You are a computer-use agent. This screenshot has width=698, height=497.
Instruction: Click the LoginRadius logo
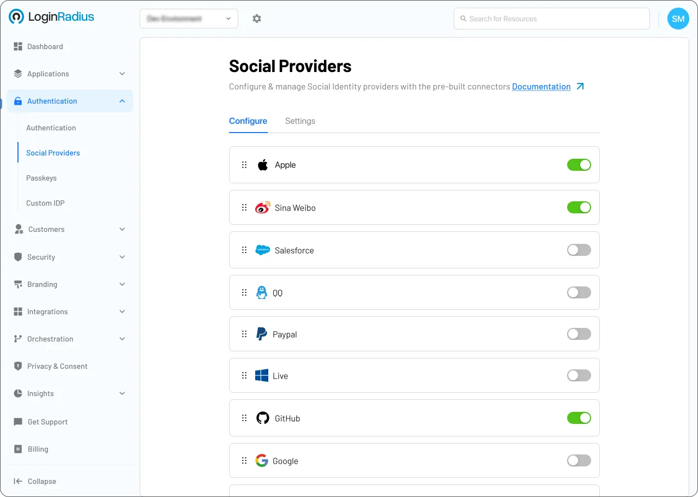51,17
